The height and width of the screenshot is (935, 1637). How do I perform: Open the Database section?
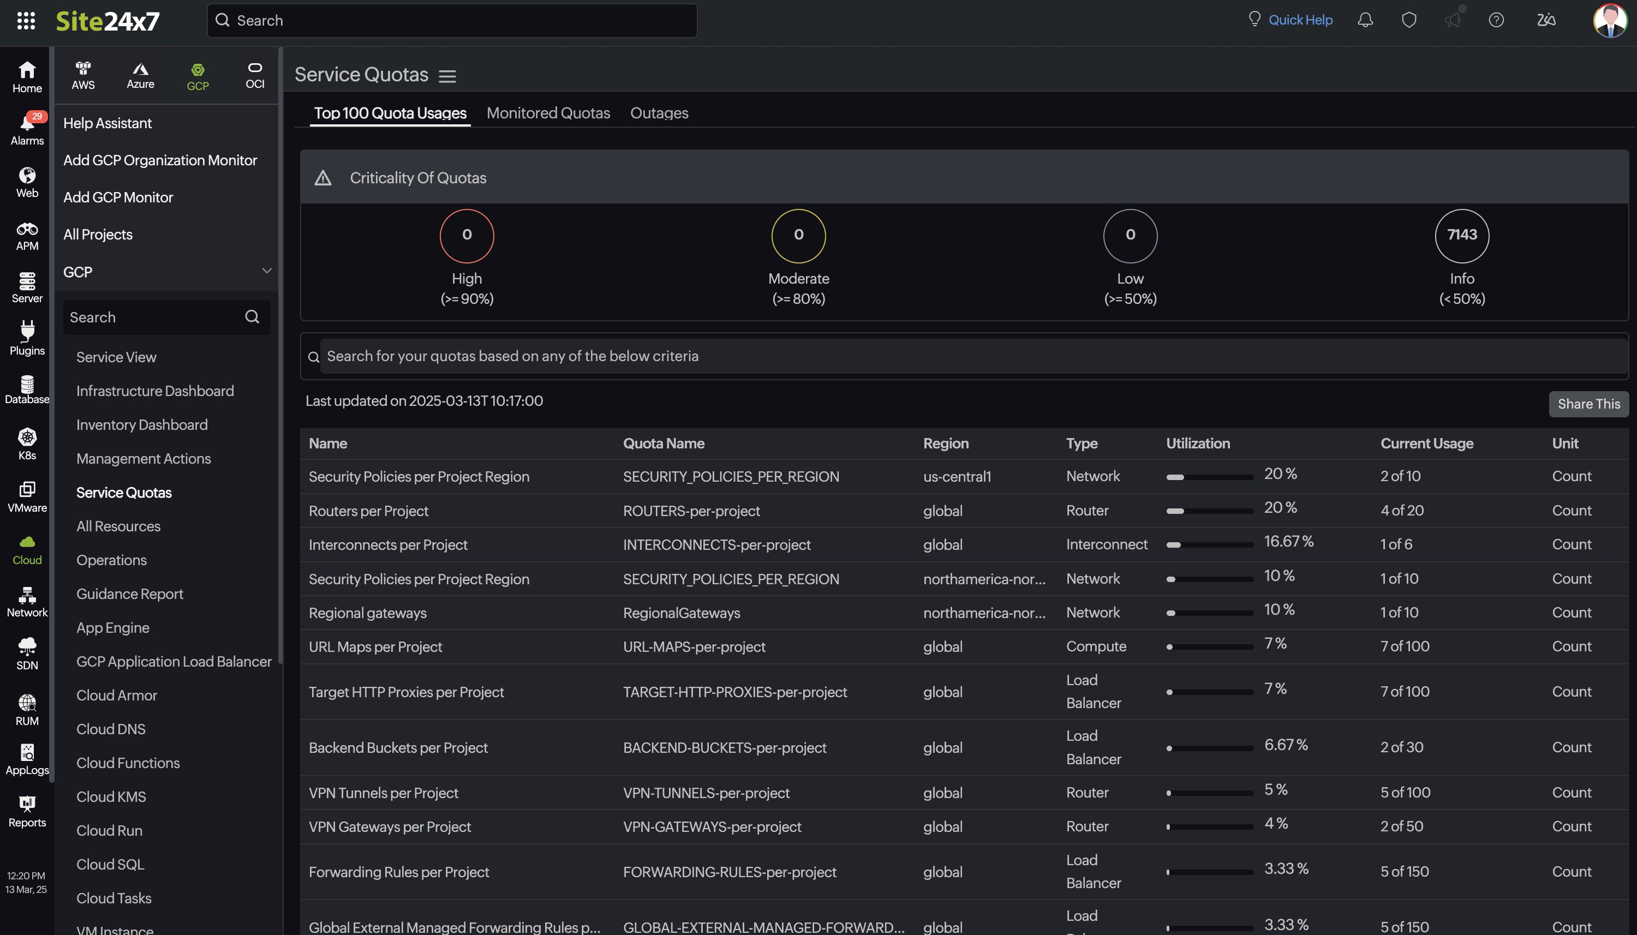pyautogui.click(x=27, y=389)
